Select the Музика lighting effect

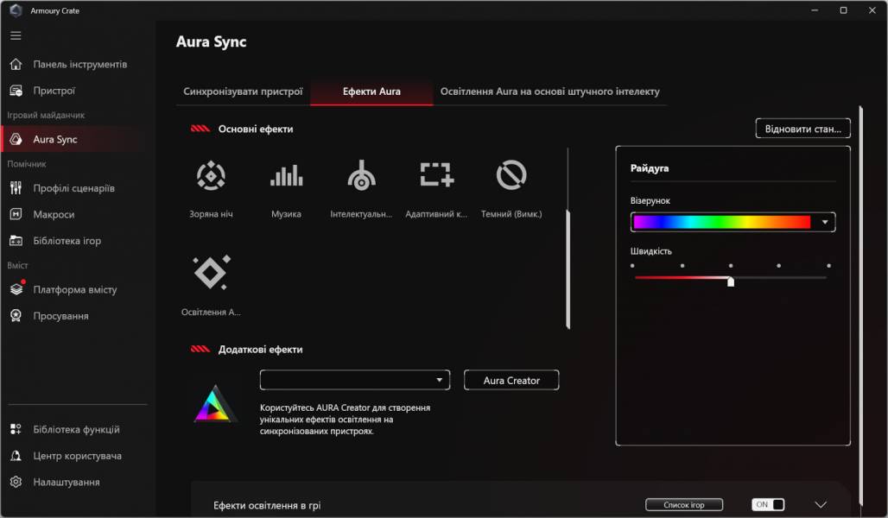point(286,175)
